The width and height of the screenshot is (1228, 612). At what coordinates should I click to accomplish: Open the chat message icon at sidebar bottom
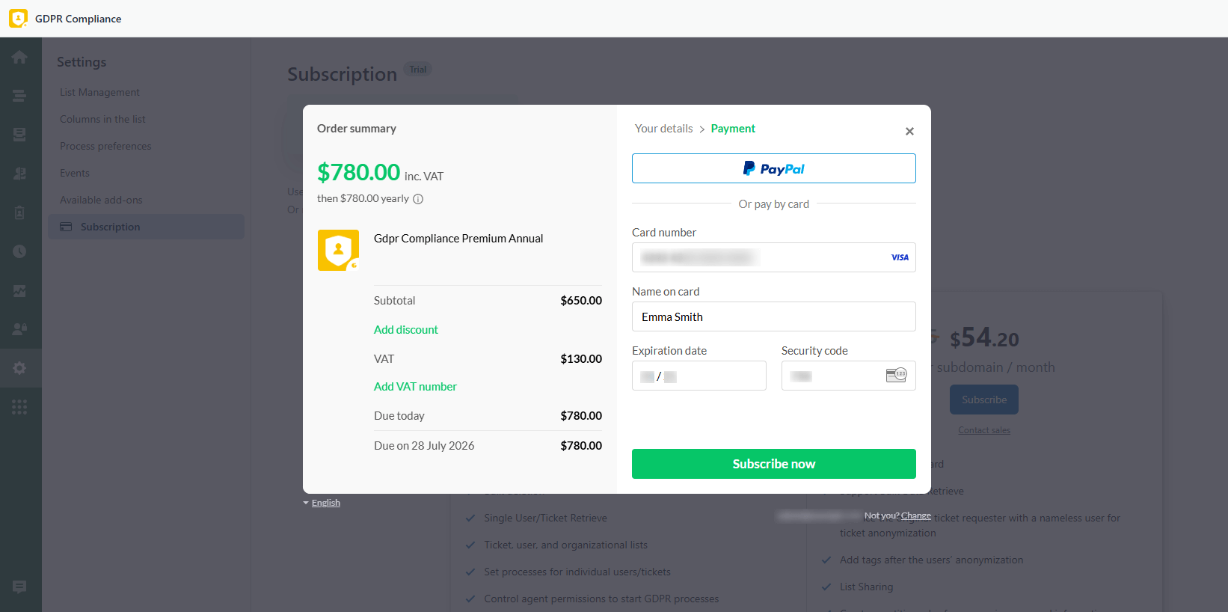click(19, 587)
